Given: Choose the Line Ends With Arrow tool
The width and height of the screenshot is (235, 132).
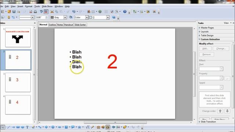Looking at the screenshot, I should (13, 127).
